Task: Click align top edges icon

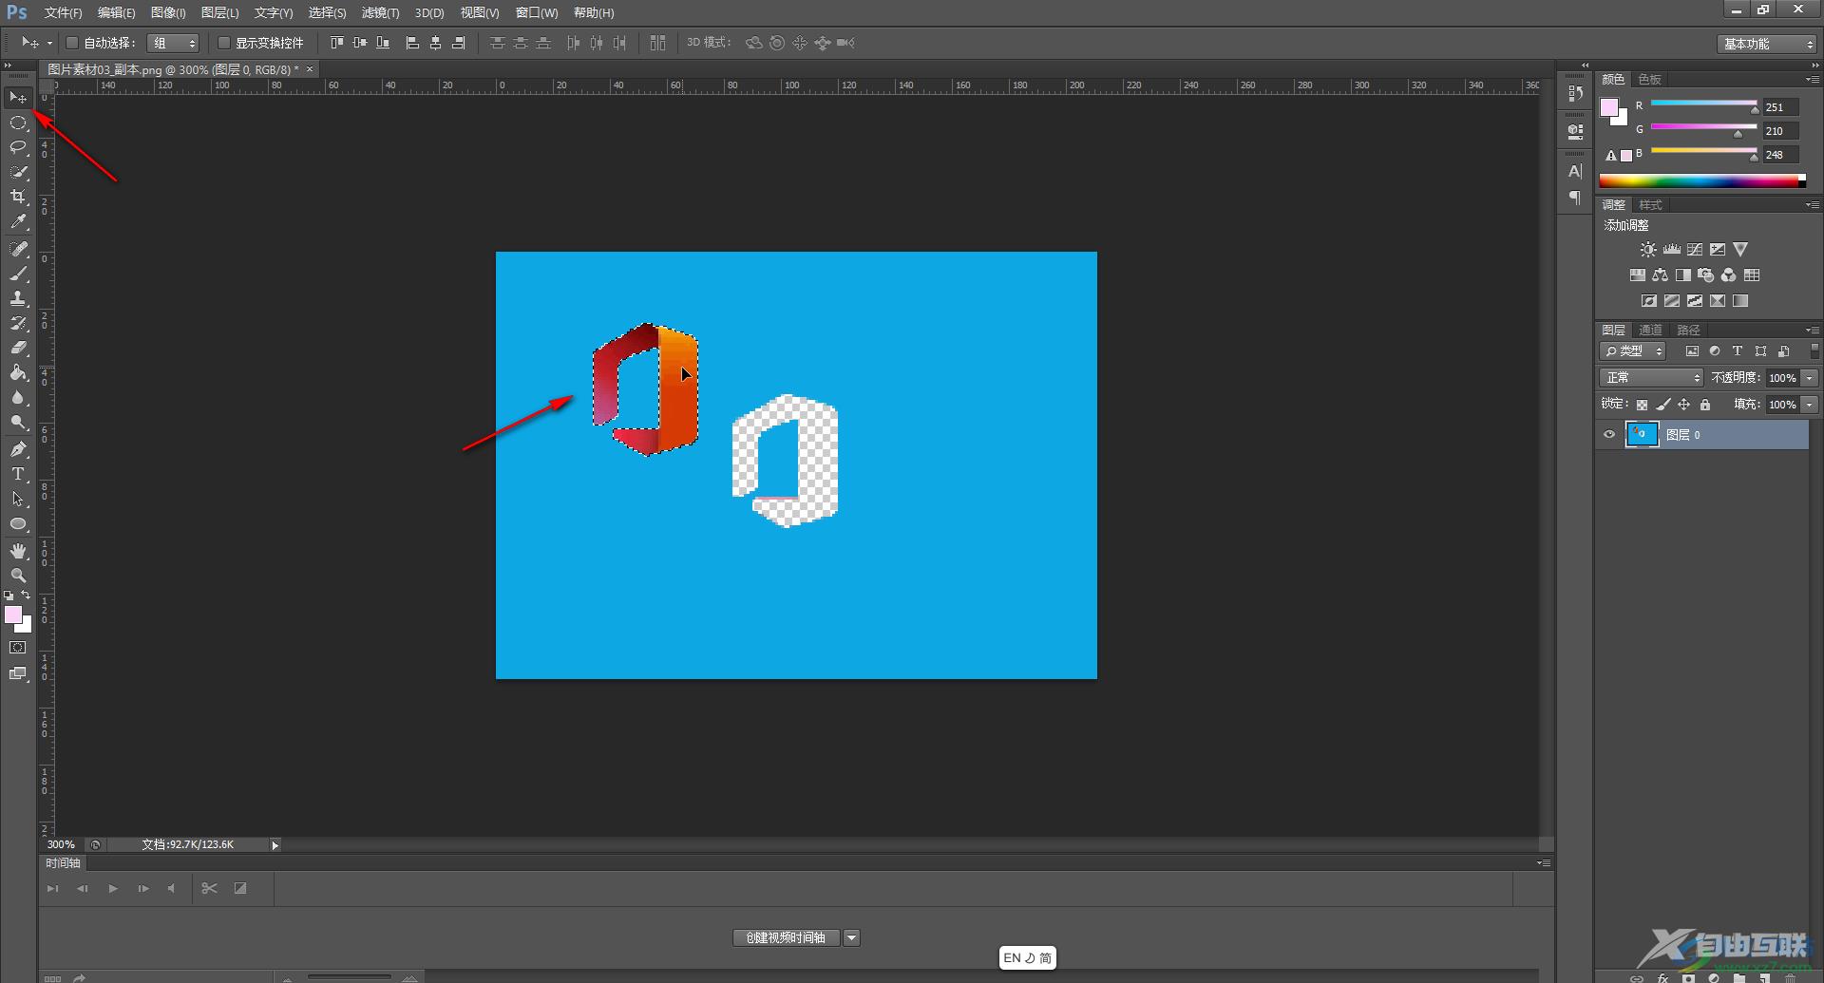Action: (x=337, y=43)
